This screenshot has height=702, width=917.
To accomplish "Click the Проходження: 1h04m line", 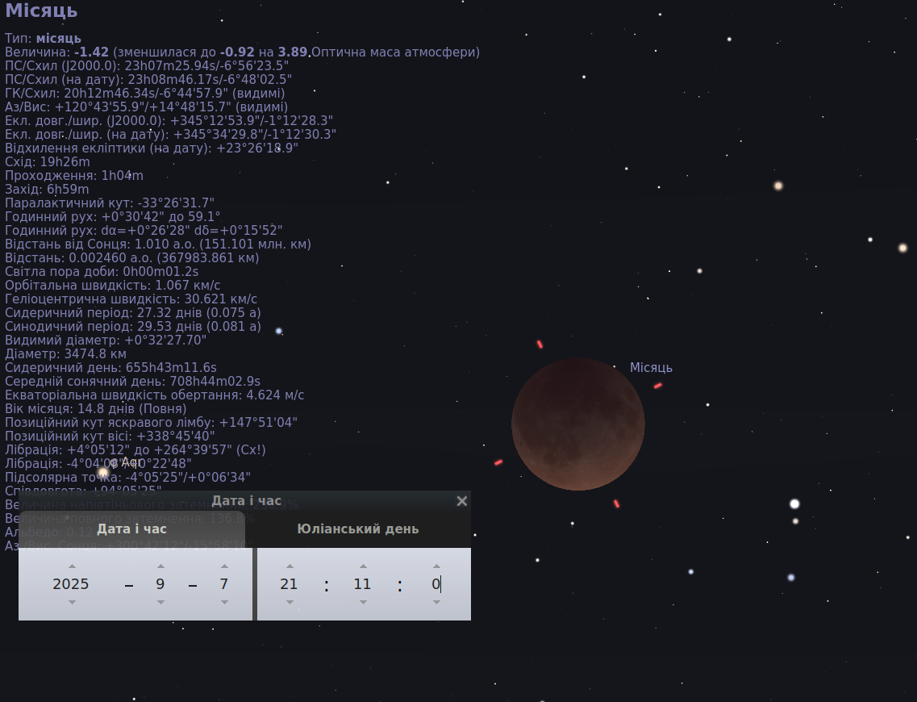I will [74, 176].
